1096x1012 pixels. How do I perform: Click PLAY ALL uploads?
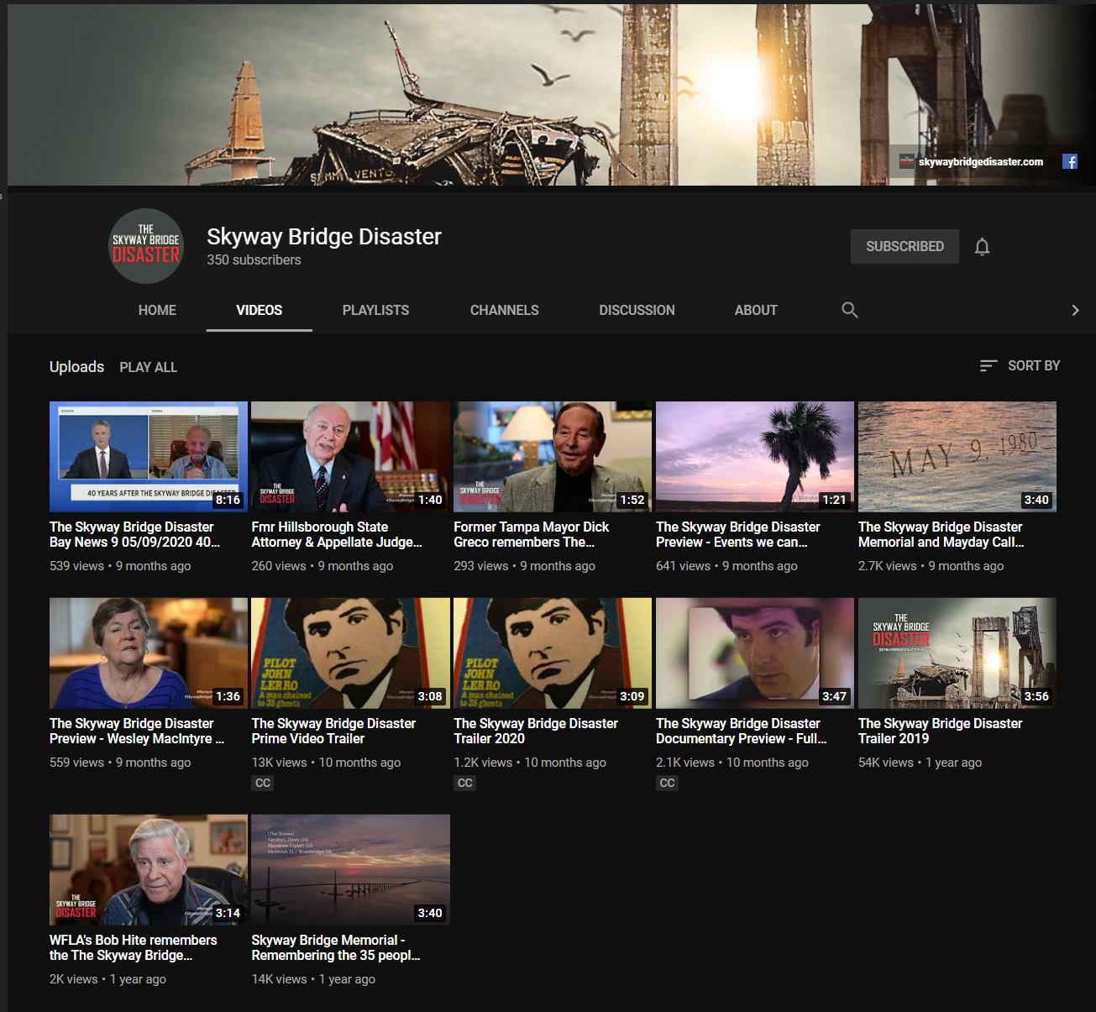[149, 367]
